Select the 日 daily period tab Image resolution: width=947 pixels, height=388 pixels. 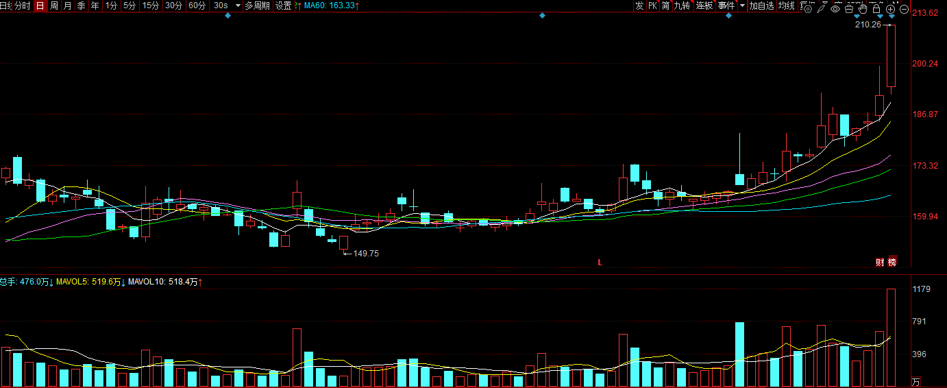tap(40, 5)
